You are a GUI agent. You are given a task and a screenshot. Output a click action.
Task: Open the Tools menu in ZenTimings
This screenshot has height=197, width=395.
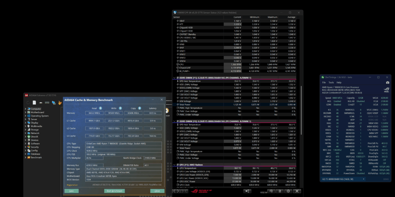(x=331, y=82)
